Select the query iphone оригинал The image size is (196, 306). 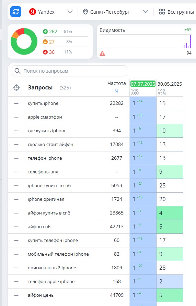pyautogui.click(x=46, y=199)
